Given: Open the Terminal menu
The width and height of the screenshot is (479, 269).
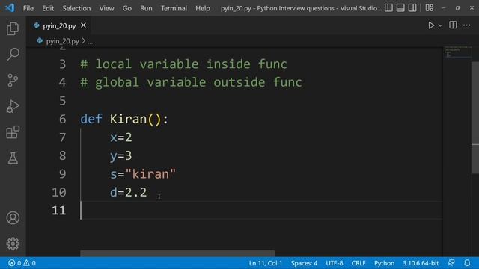Looking at the screenshot, I should [174, 8].
